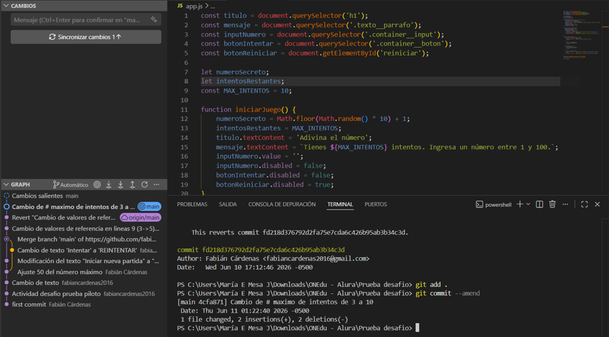Click the powershell terminal label
The width and height of the screenshot is (609, 337).
click(494, 205)
